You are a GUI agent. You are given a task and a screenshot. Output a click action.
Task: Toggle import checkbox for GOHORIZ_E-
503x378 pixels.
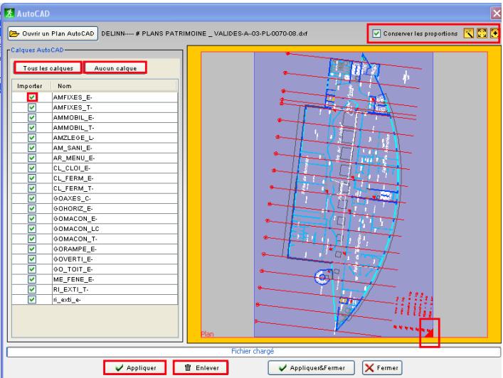(x=32, y=209)
